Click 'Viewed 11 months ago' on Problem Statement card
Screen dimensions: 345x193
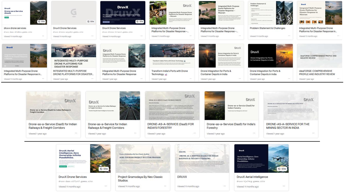[x=259, y=36]
